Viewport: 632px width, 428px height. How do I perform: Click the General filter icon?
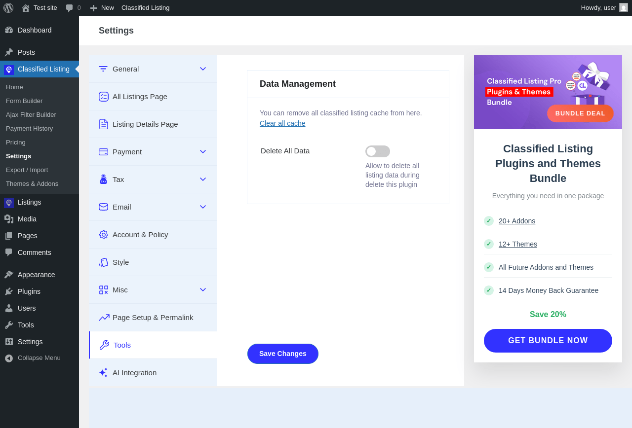103,69
